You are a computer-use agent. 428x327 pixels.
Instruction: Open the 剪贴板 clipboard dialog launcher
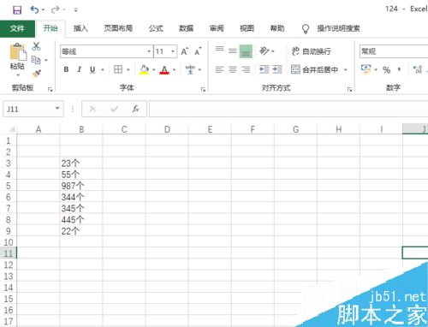coord(51,90)
